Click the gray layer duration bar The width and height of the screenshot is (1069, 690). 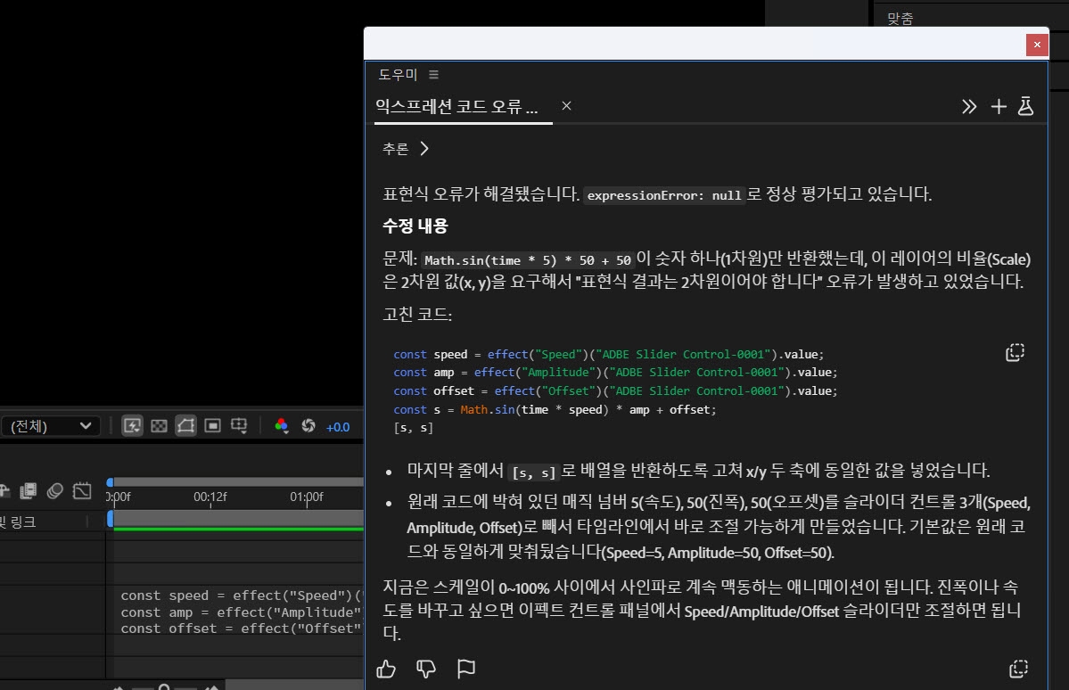237,518
